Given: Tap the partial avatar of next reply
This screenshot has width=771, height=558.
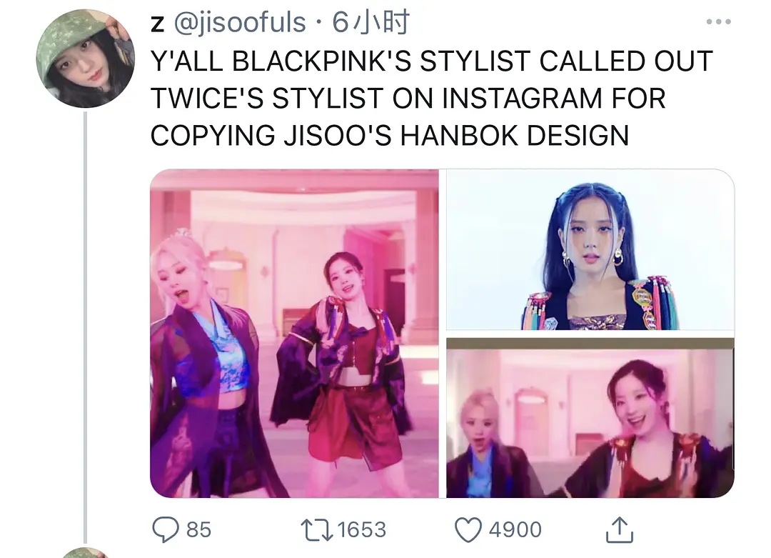Looking at the screenshot, I should click(85, 552).
